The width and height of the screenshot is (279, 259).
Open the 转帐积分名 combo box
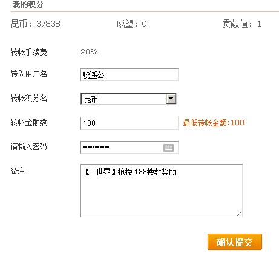(x=128, y=99)
